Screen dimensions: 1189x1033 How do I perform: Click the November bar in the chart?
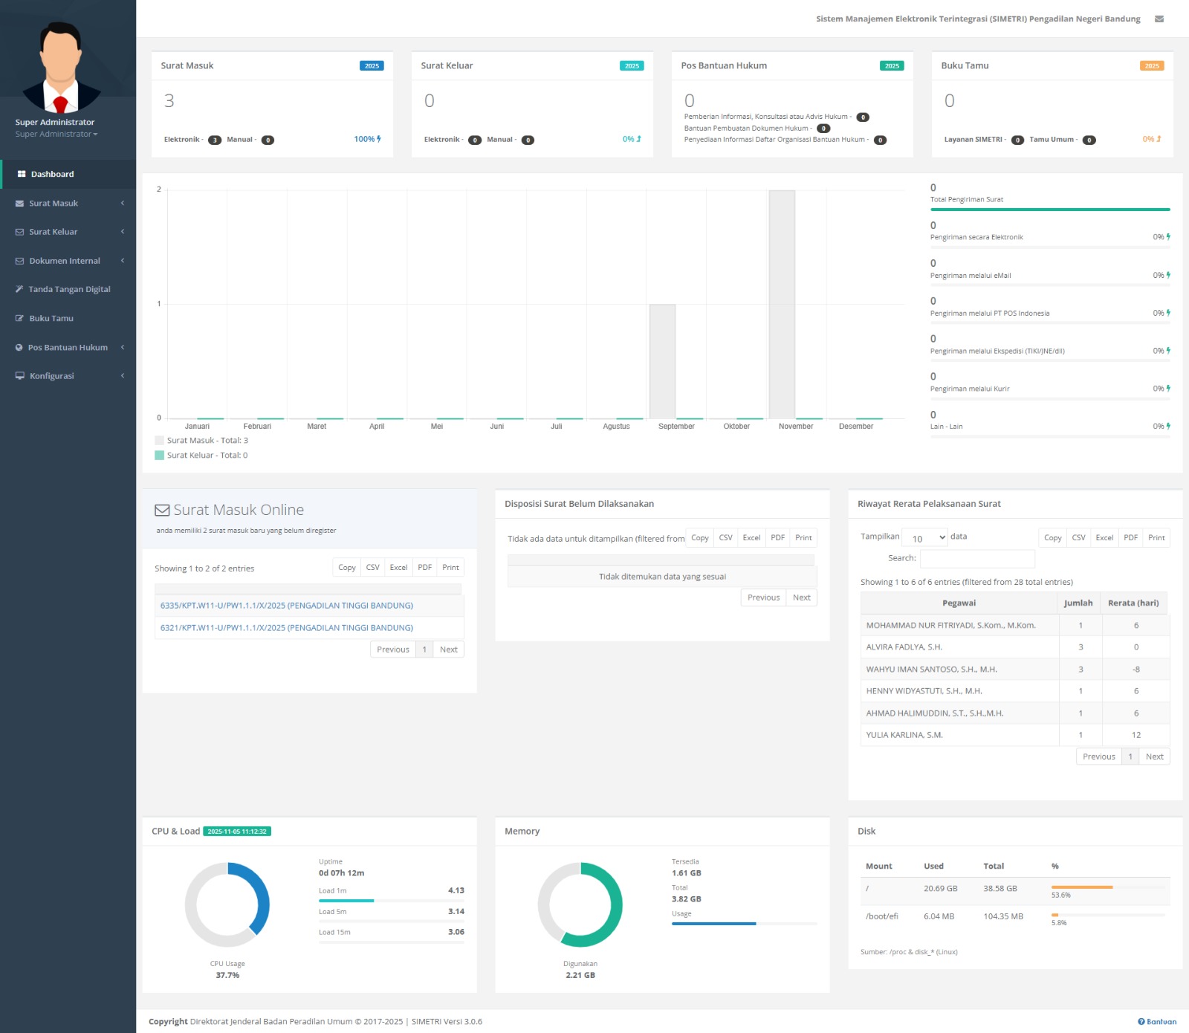coord(782,305)
